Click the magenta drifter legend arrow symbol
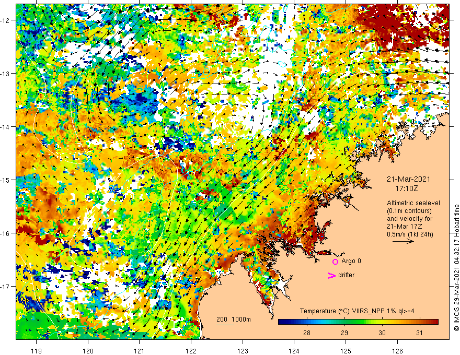The width and height of the screenshot is (460, 355). coord(332,275)
